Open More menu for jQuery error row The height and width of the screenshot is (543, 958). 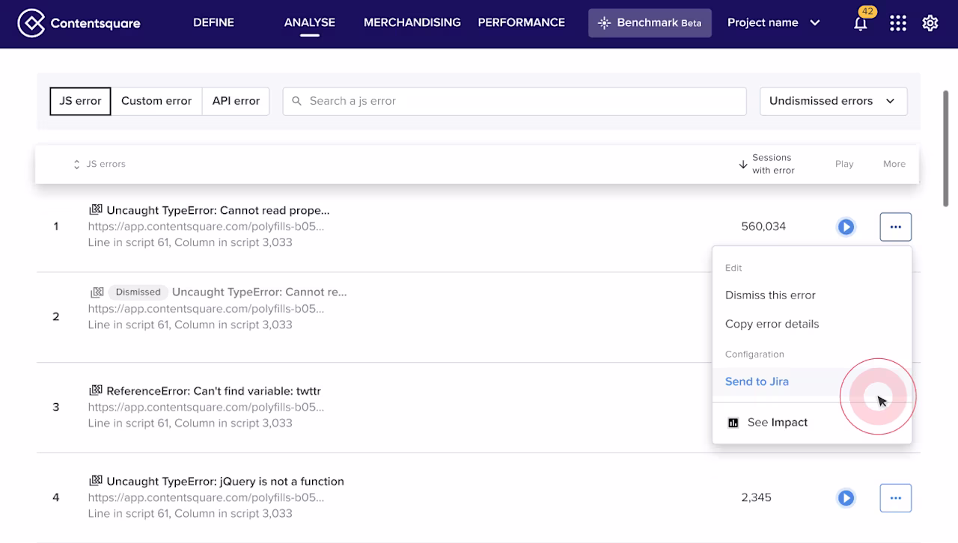[895, 497]
